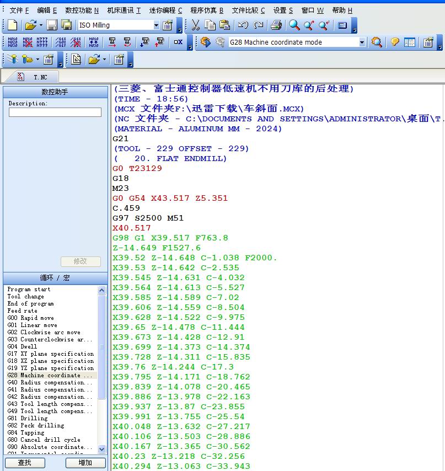The height and width of the screenshot is (471, 445).
Task: Click the renumber block numbers icon
Action: pyautogui.click(x=13, y=42)
